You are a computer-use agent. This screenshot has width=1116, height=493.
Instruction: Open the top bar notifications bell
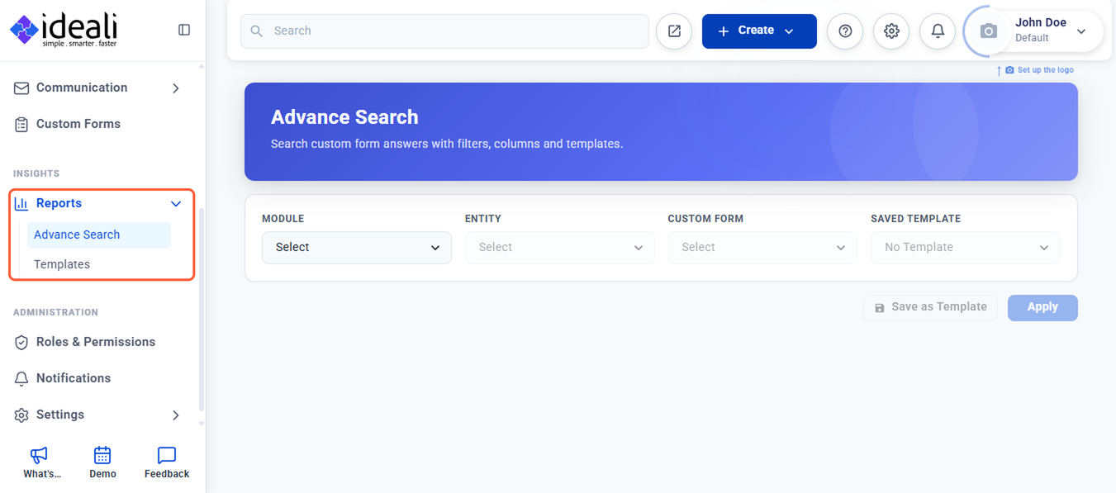click(x=938, y=31)
